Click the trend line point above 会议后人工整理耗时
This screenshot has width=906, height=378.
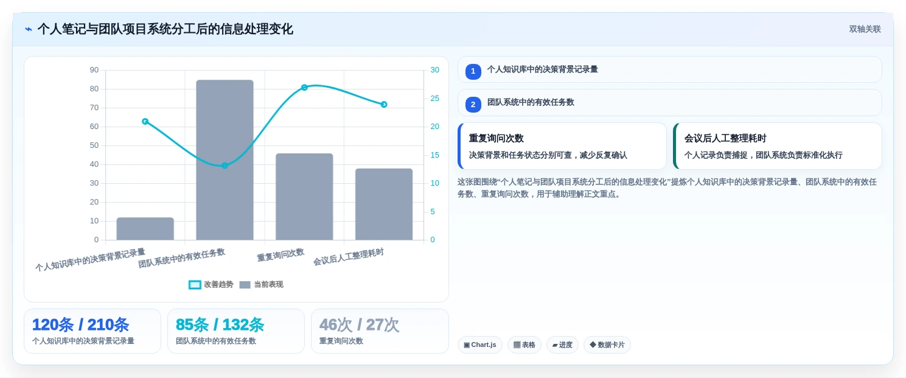(x=384, y=105)
